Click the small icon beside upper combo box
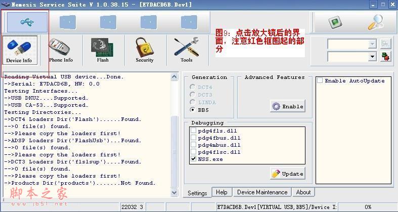Image resolution: width=398 pixels, height=212 pixels. click(x=385, y=44)
